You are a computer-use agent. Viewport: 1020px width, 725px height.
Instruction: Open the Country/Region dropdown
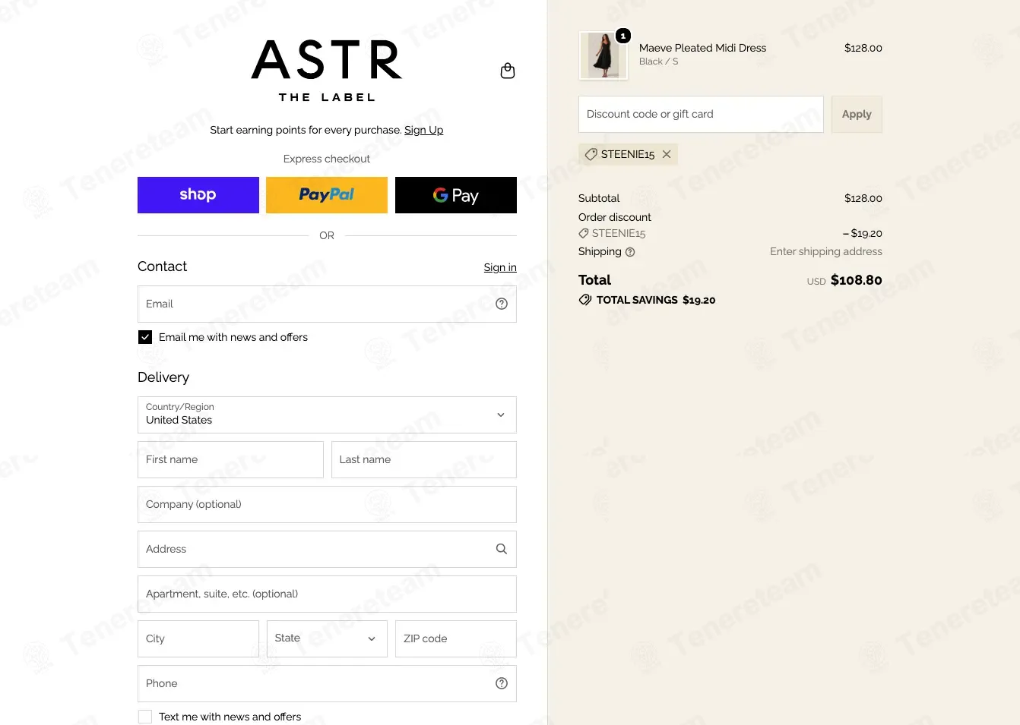pyautogui.click(x=327, y=415)
